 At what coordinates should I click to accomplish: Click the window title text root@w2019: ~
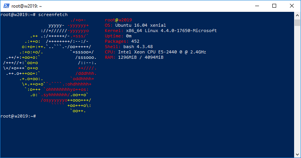pos(26,6)
